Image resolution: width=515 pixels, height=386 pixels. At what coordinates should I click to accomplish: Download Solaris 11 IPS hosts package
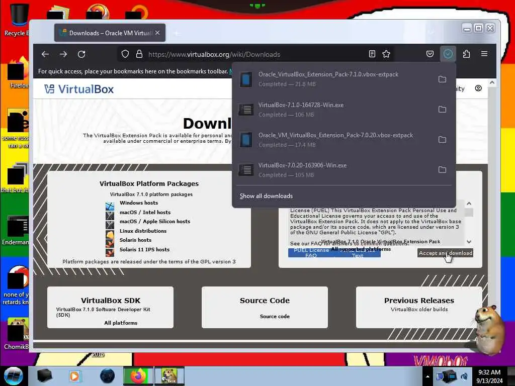point(144,250)
